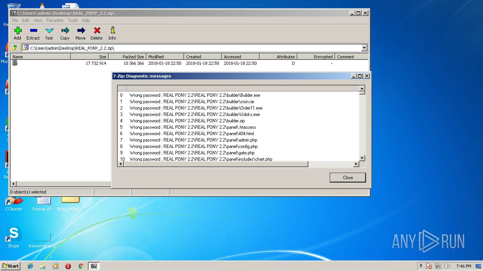Click the Copy toolbar icon
This screenshot has height=271, width=483.
pyautogui.click(x=65, y=33)
